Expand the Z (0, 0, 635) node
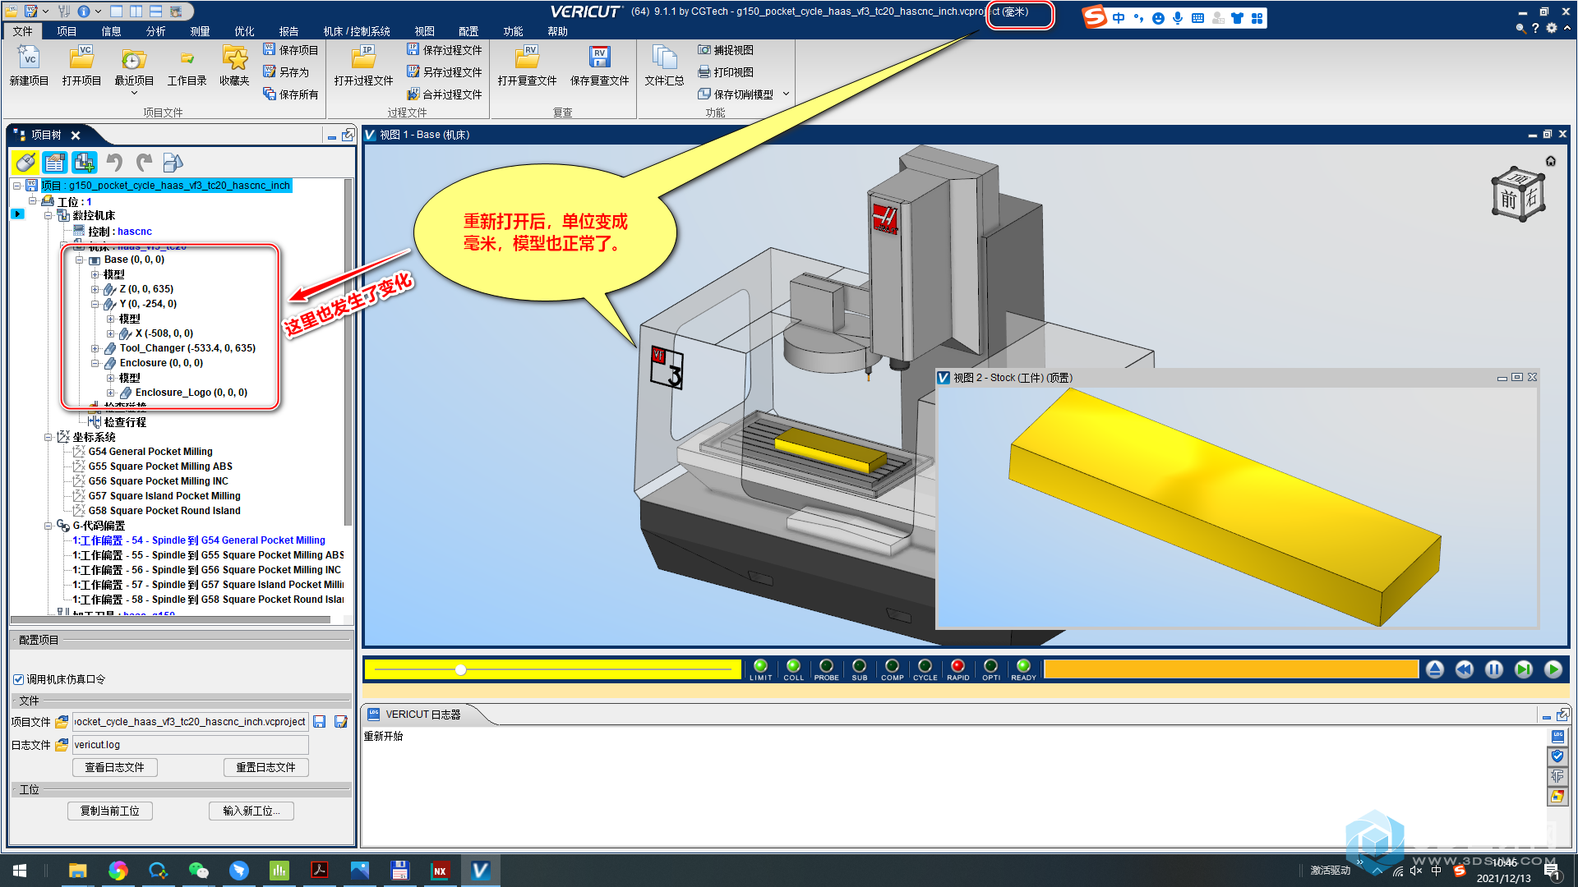The height and width of the screenshot is (887, 1578). 95,289
